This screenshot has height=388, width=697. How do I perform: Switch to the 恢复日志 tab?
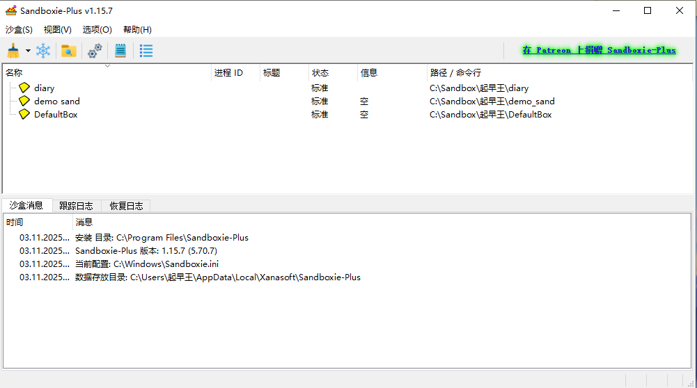click(x=126, y=206)
